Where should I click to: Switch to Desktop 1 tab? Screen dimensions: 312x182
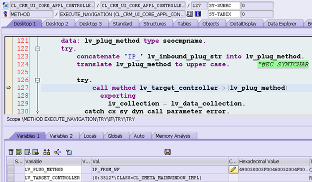(x=24, y=24)
